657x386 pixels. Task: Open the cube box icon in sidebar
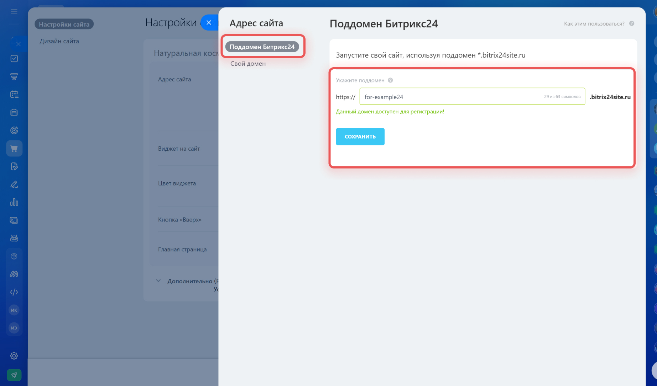tap(14, 256)
